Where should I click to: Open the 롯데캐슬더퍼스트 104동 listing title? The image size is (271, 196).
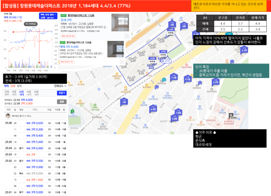point(79,42)
